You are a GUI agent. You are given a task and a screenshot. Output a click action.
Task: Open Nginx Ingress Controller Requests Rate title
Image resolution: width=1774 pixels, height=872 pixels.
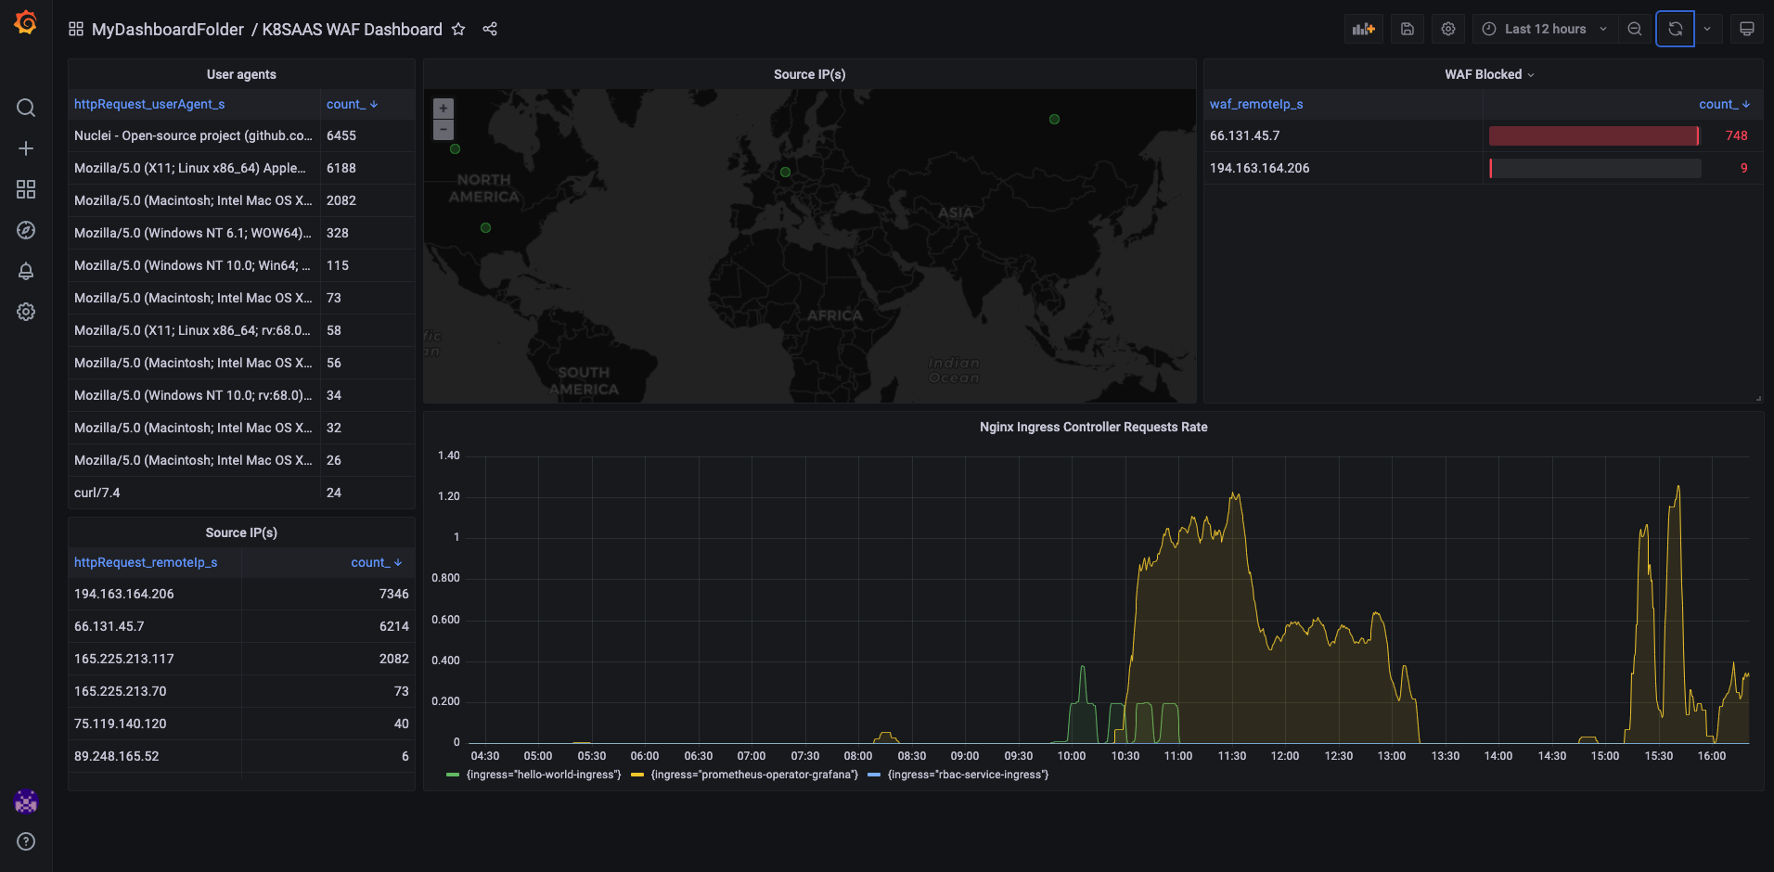pos(1093,427)
